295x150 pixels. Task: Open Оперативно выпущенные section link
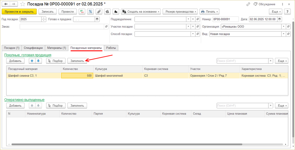click(24, 100)
